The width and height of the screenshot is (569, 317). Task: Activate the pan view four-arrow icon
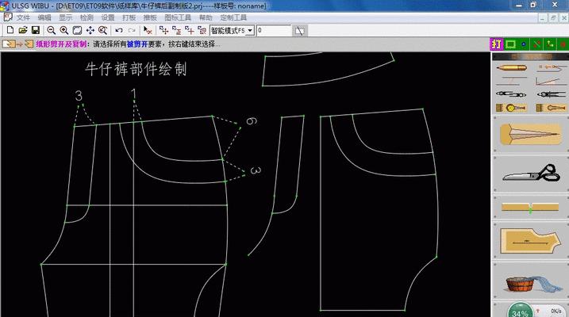pos(90,30)
